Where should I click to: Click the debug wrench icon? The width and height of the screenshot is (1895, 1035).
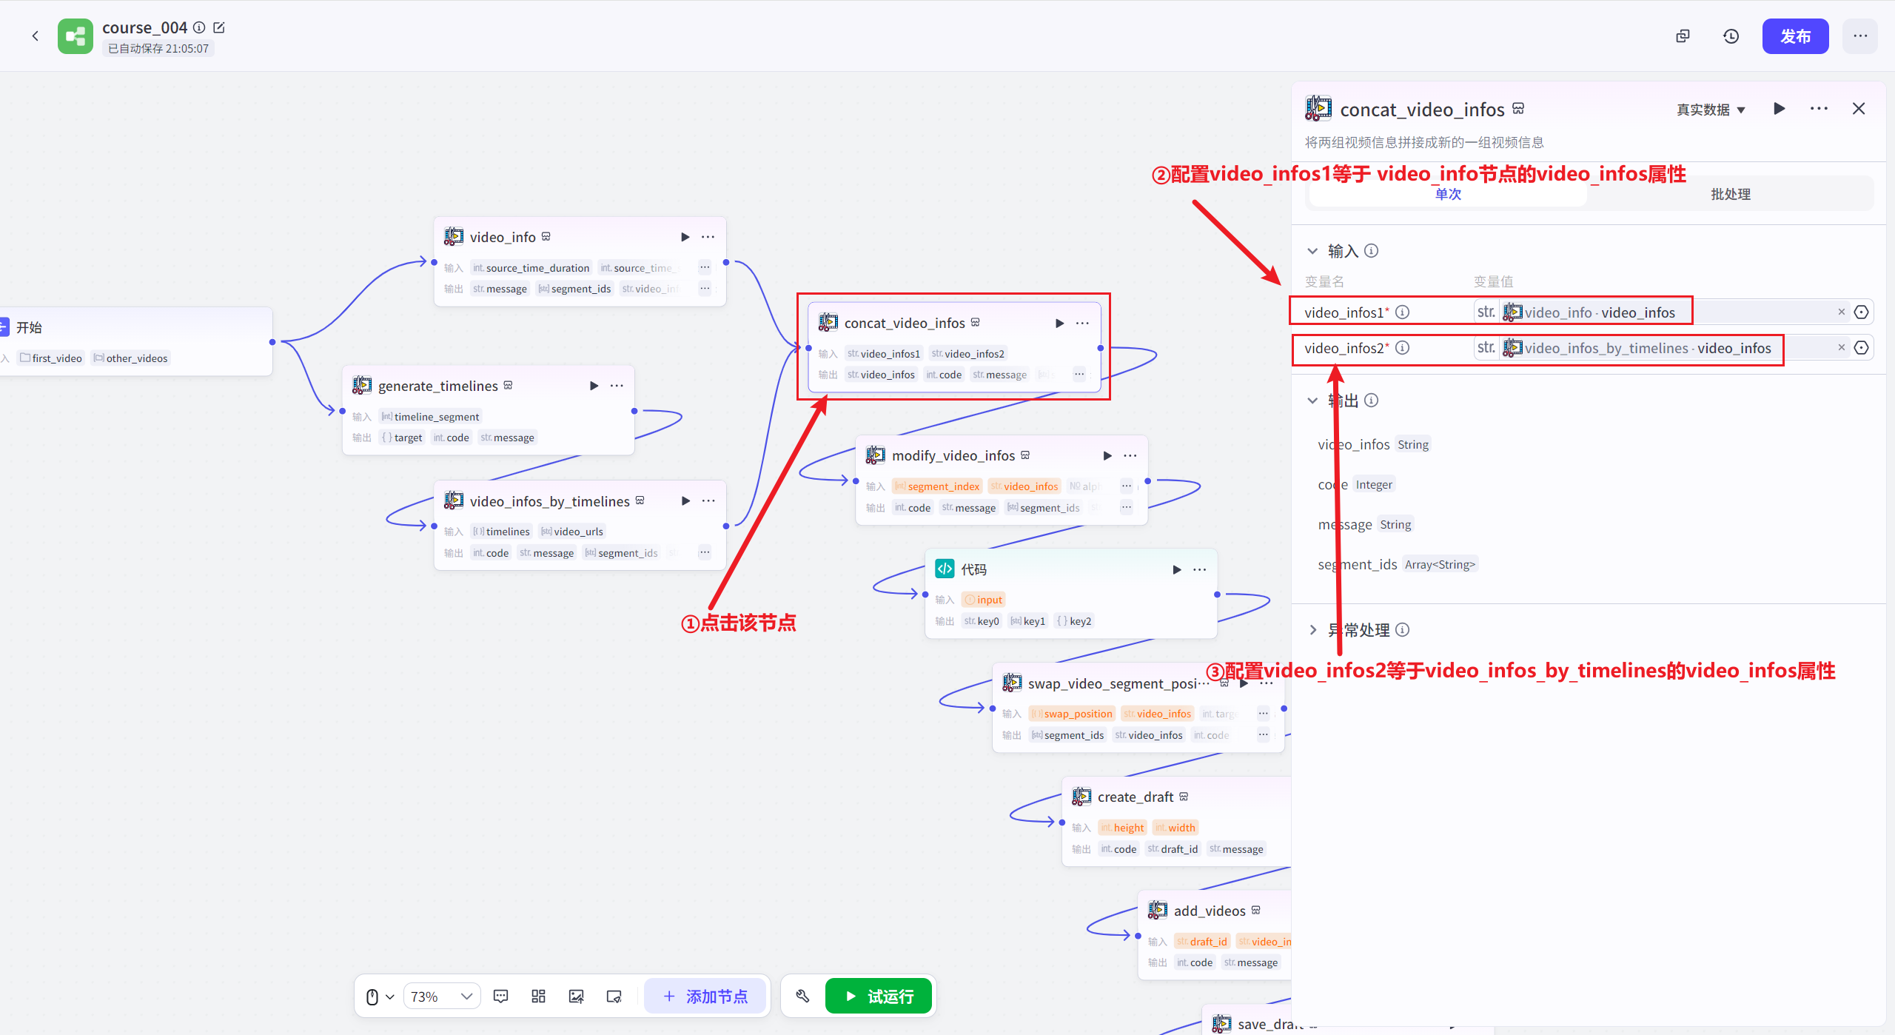pos(802,996)
